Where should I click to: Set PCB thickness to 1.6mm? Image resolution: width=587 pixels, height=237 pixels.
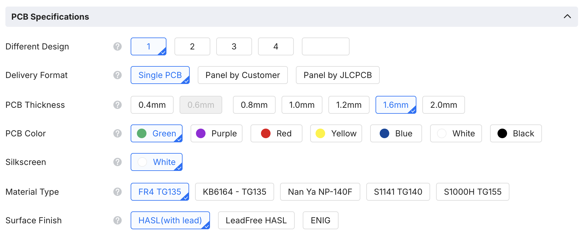click(x=396, y=105)
